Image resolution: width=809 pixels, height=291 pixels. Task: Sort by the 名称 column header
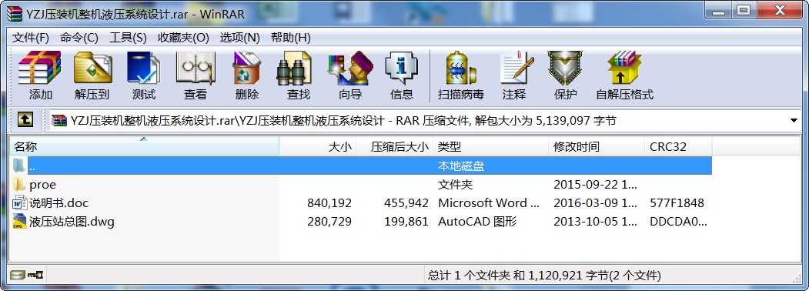[144, 146]
